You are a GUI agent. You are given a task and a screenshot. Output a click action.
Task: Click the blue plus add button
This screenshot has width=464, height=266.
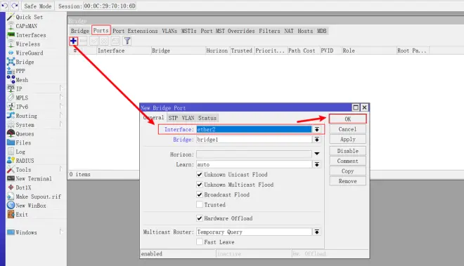tap(73, 41)
